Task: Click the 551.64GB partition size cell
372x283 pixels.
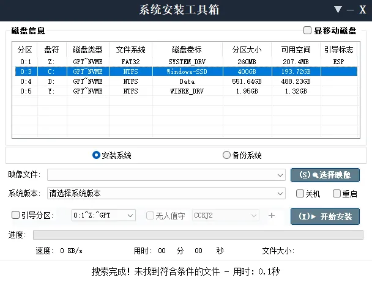Action: [247, 81]
